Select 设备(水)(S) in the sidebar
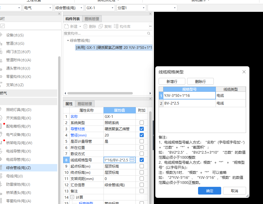Image resolution: width=263 pixels, height=204 pixels. (15, 35)
